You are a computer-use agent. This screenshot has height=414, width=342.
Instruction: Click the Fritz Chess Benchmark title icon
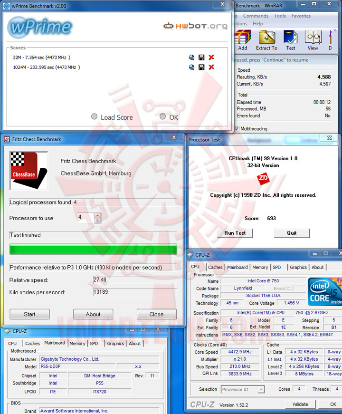click(x=7, y=139)
